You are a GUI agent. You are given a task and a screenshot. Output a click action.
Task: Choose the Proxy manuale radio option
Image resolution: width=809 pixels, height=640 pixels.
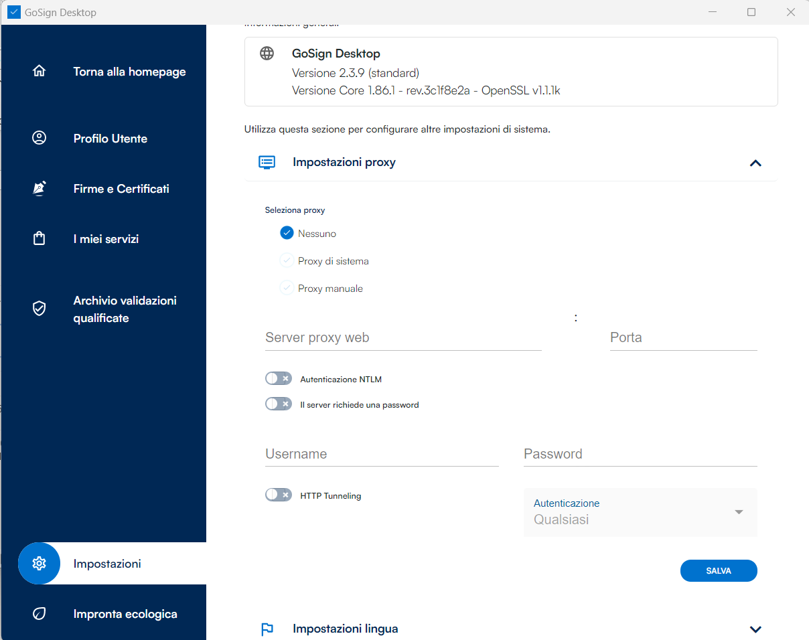(287, 289)
